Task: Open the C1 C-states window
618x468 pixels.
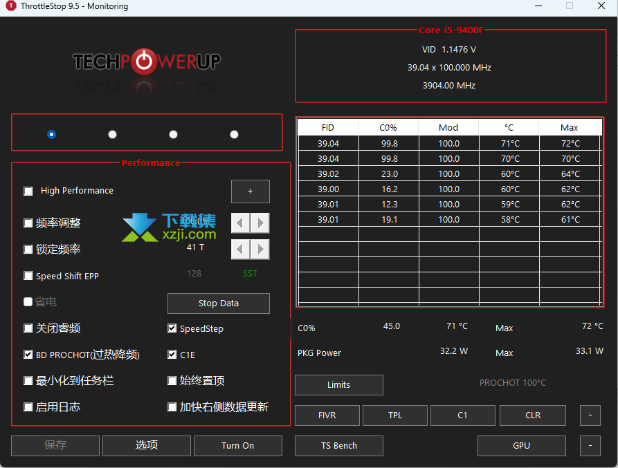Action: (x=463, y=415)
